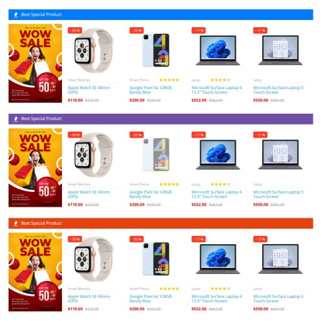This screenshot has height=323, width=323.
Task: Click the flame icon in the blue header bar
Action: [16, 15]
